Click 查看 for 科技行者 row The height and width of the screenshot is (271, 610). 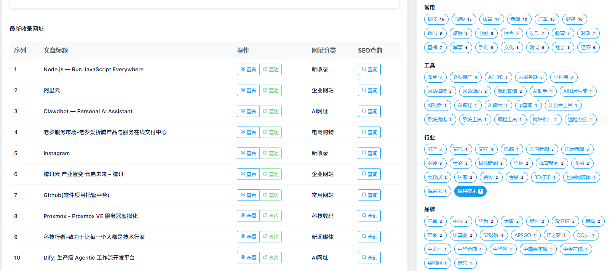click(248, 237)
